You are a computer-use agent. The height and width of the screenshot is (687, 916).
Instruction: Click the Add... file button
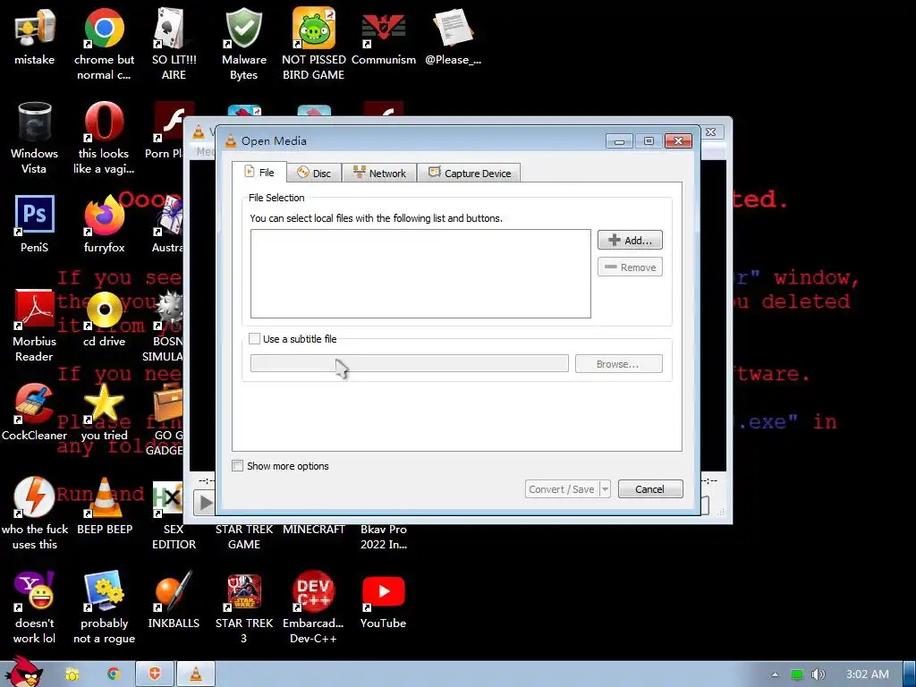(630, 240)
